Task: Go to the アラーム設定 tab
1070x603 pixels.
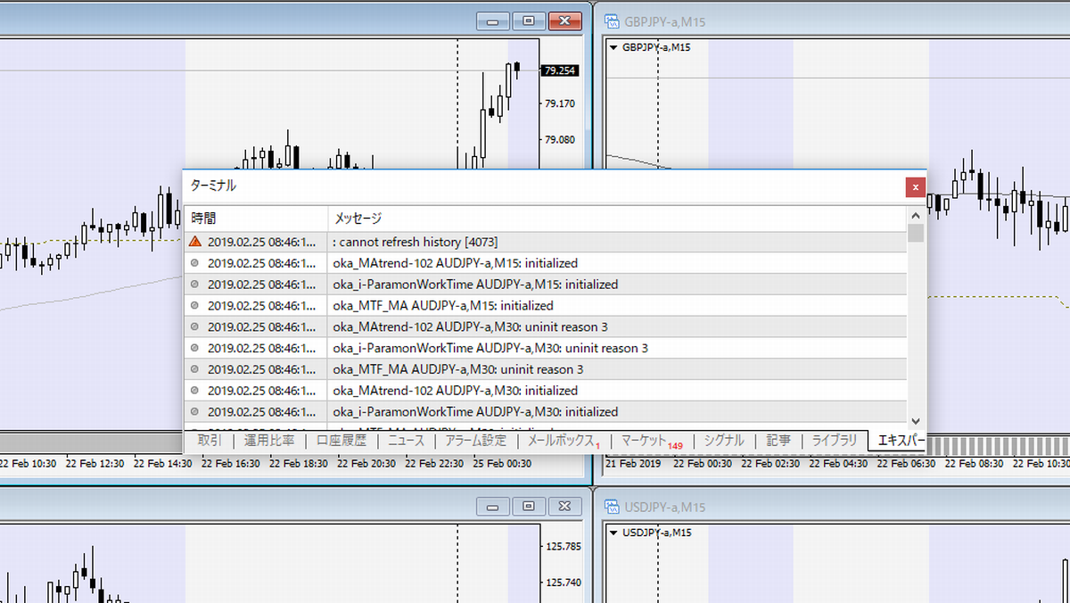Action: coord(475,441)
